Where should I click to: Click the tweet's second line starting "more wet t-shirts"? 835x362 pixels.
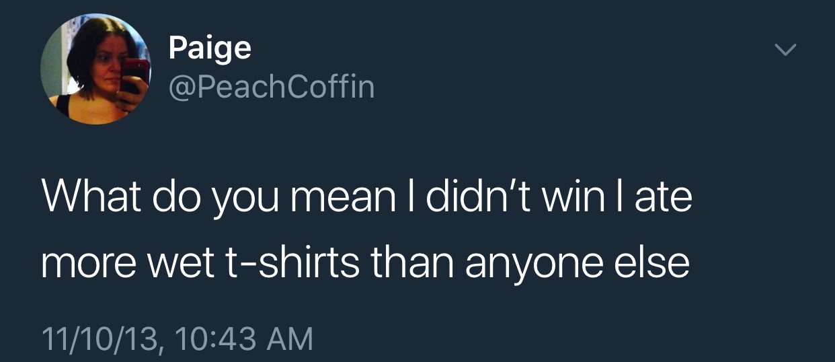coord(365,264)
